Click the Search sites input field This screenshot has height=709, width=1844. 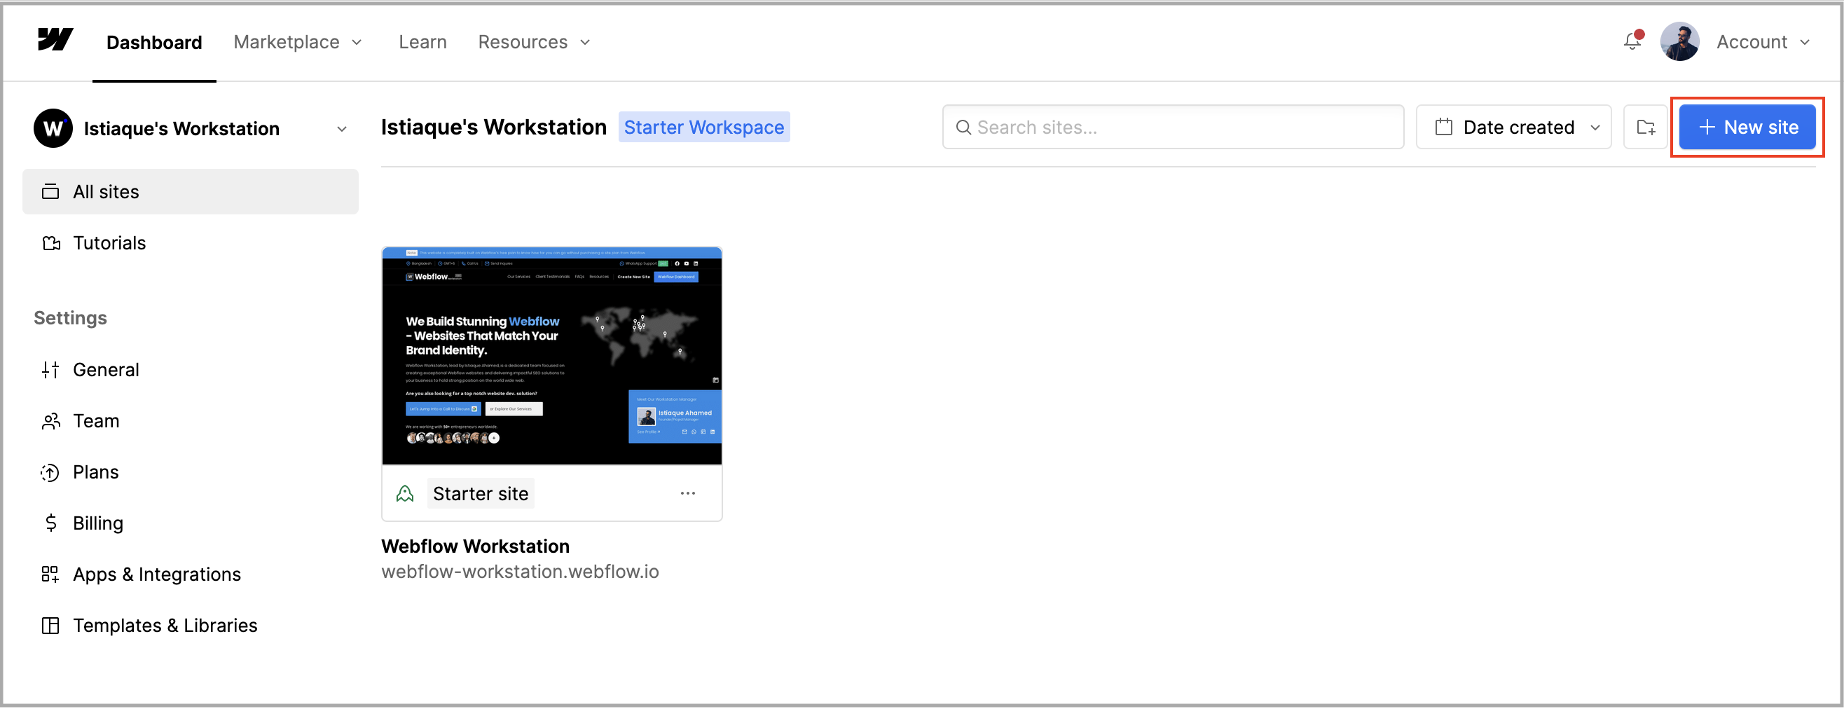[1173, 128]
